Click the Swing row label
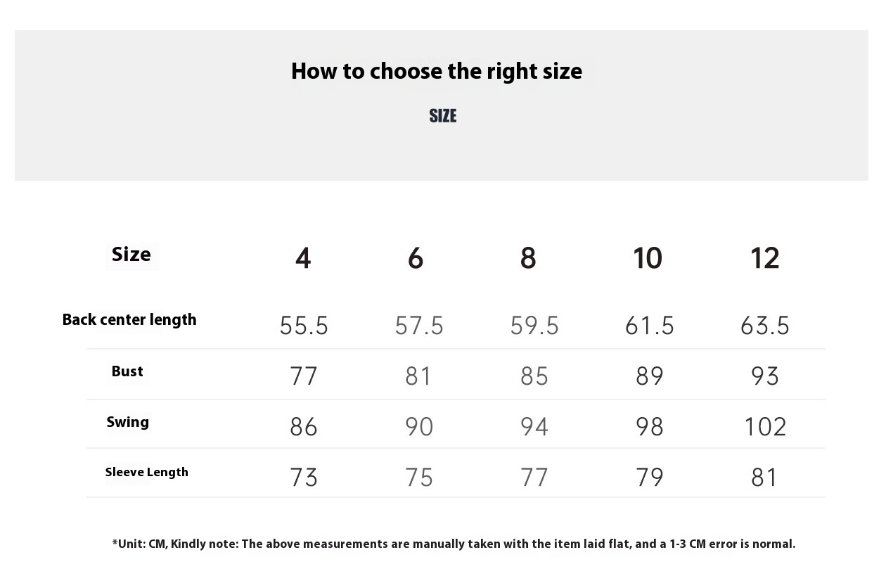The image size is (886, 588). 128,422
